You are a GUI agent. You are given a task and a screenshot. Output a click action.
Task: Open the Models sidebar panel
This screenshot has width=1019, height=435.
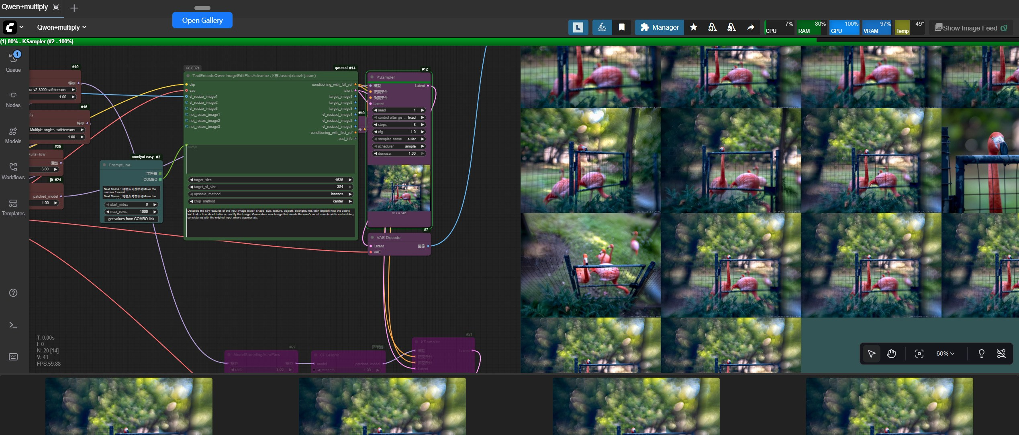13,135
